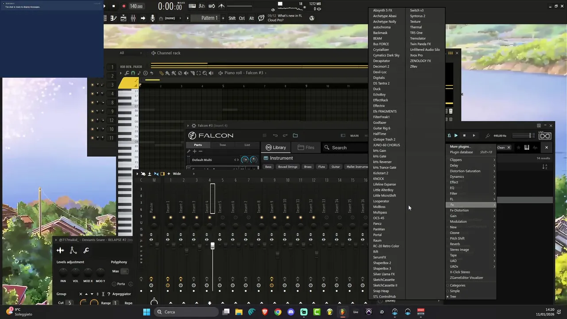
Task: Click the typing keyboard to piano icon
Action: pos(192,6)
